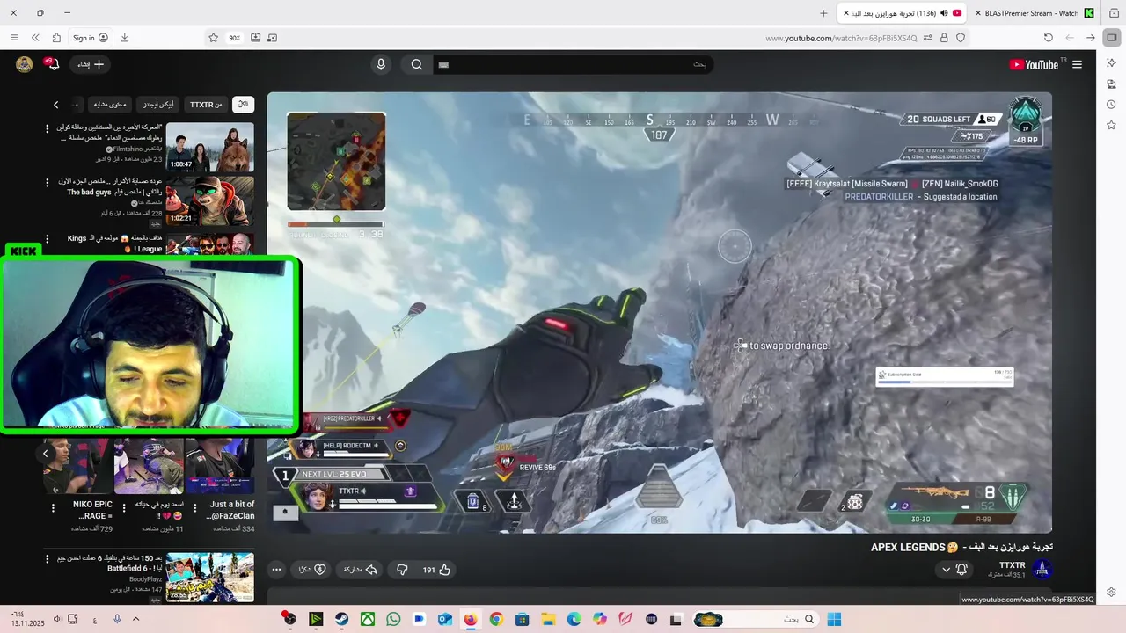Open The Bad Guys recap thumbnail
The width and height of the screenshot is (1126, 633).
(209, 201)
